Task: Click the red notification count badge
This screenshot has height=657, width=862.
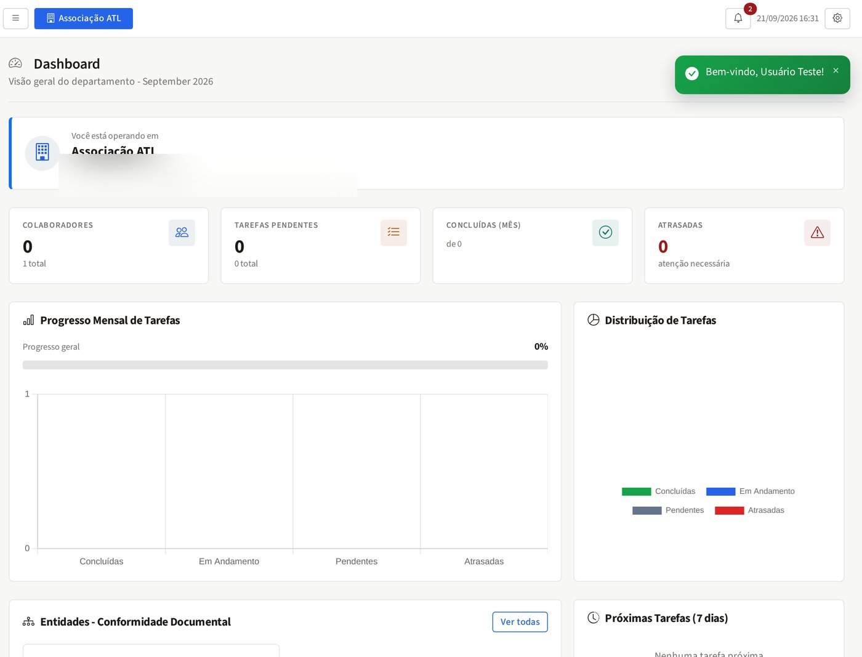Action: (750, 9)
